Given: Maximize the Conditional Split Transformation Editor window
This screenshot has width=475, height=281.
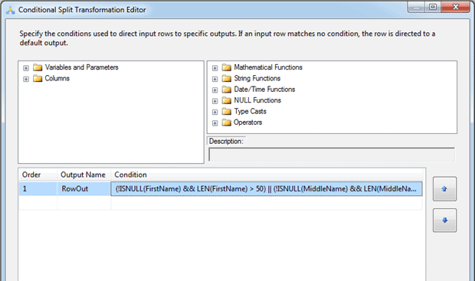Looking at the screenshot, I should tap(433, 7).
